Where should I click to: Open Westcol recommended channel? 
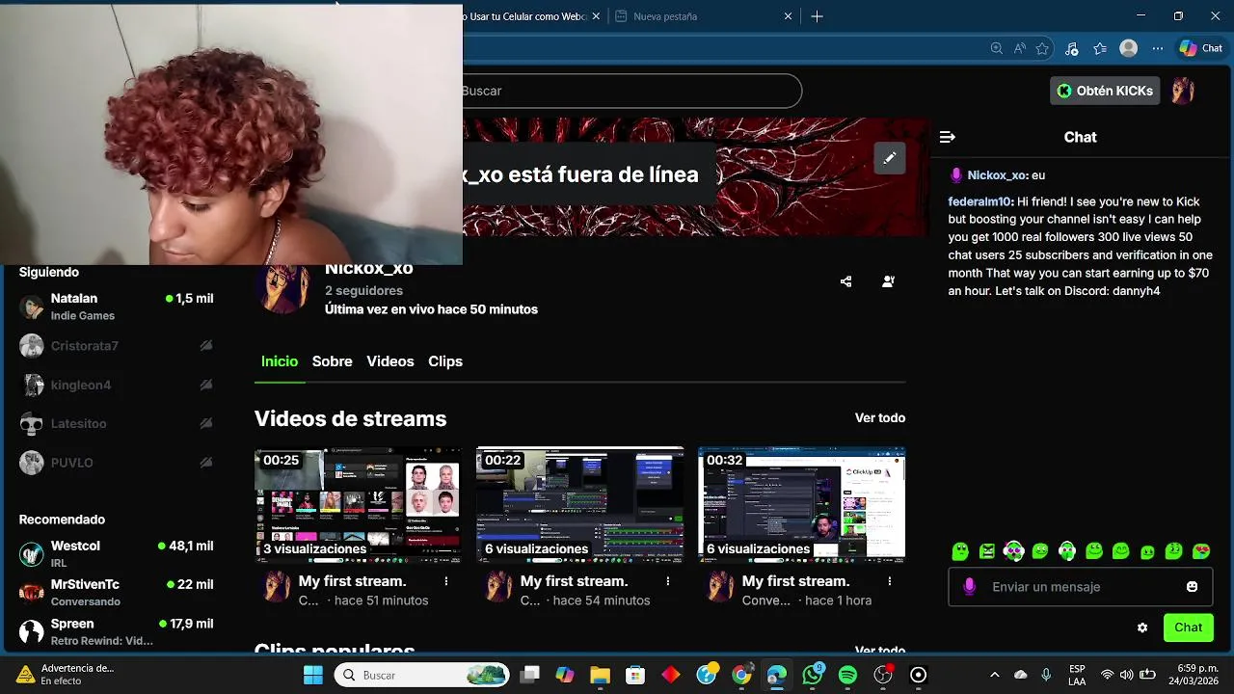point(116,554)
